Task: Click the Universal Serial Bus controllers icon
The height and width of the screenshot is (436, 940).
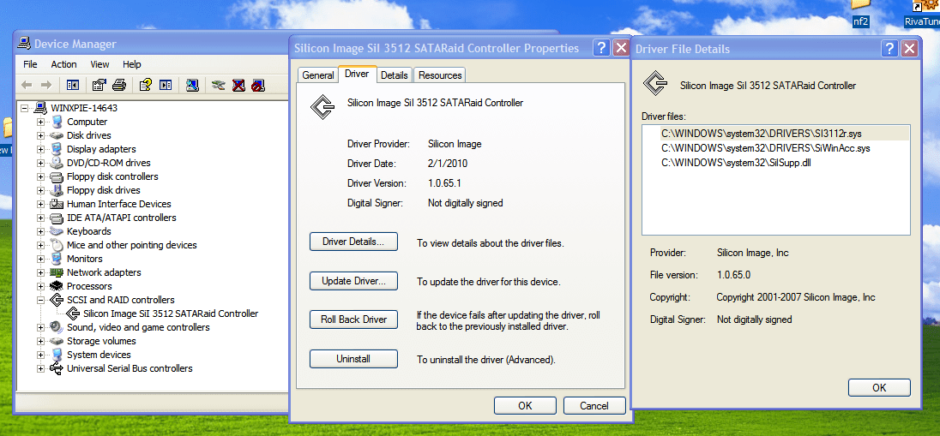Action: pyautogui.click(x=57, y=368)
